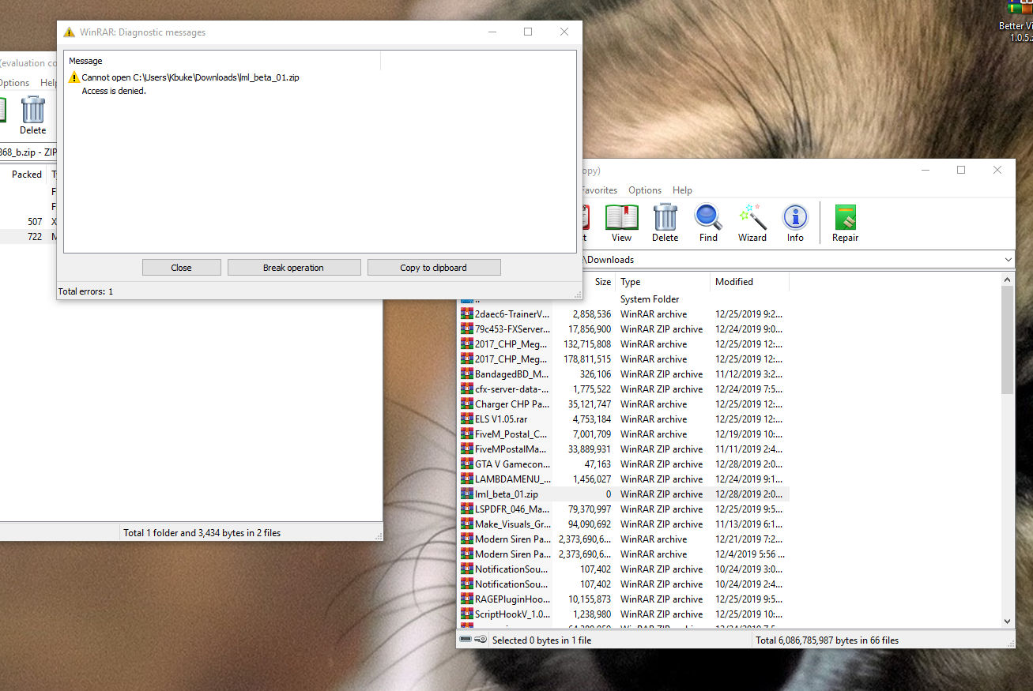The height and width of the screenshot is (691, 1033).
Task: Click the archive icon beside lml_beta_01.zip
Action: (x=466, y=494)
